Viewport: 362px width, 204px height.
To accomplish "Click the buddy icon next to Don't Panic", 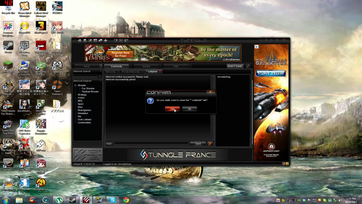I will 248,66.
